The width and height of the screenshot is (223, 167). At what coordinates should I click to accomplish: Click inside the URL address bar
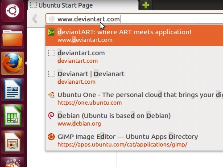coord(135,19)
